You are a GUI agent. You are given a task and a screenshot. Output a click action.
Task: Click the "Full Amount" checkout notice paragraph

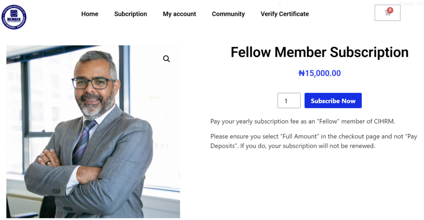(x=313, y=141)
